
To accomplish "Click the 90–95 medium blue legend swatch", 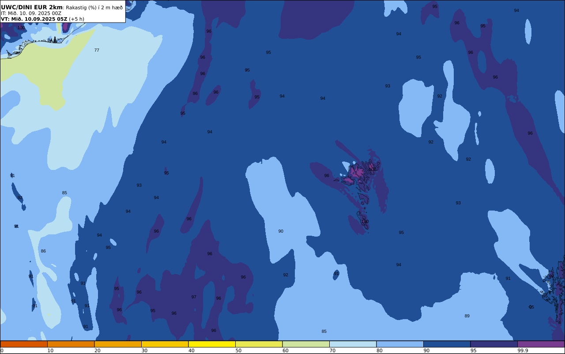I will pyautogui.click(x=447, y=344).
